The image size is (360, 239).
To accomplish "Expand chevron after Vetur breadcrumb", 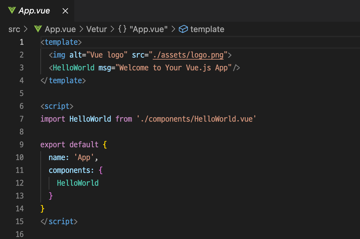I will (x=112, y=29).
